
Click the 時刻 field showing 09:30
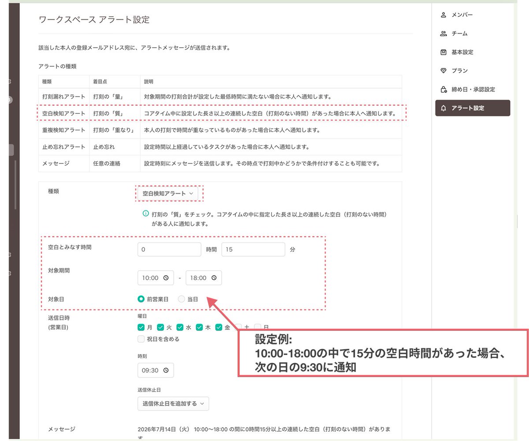tap(156, 371)
